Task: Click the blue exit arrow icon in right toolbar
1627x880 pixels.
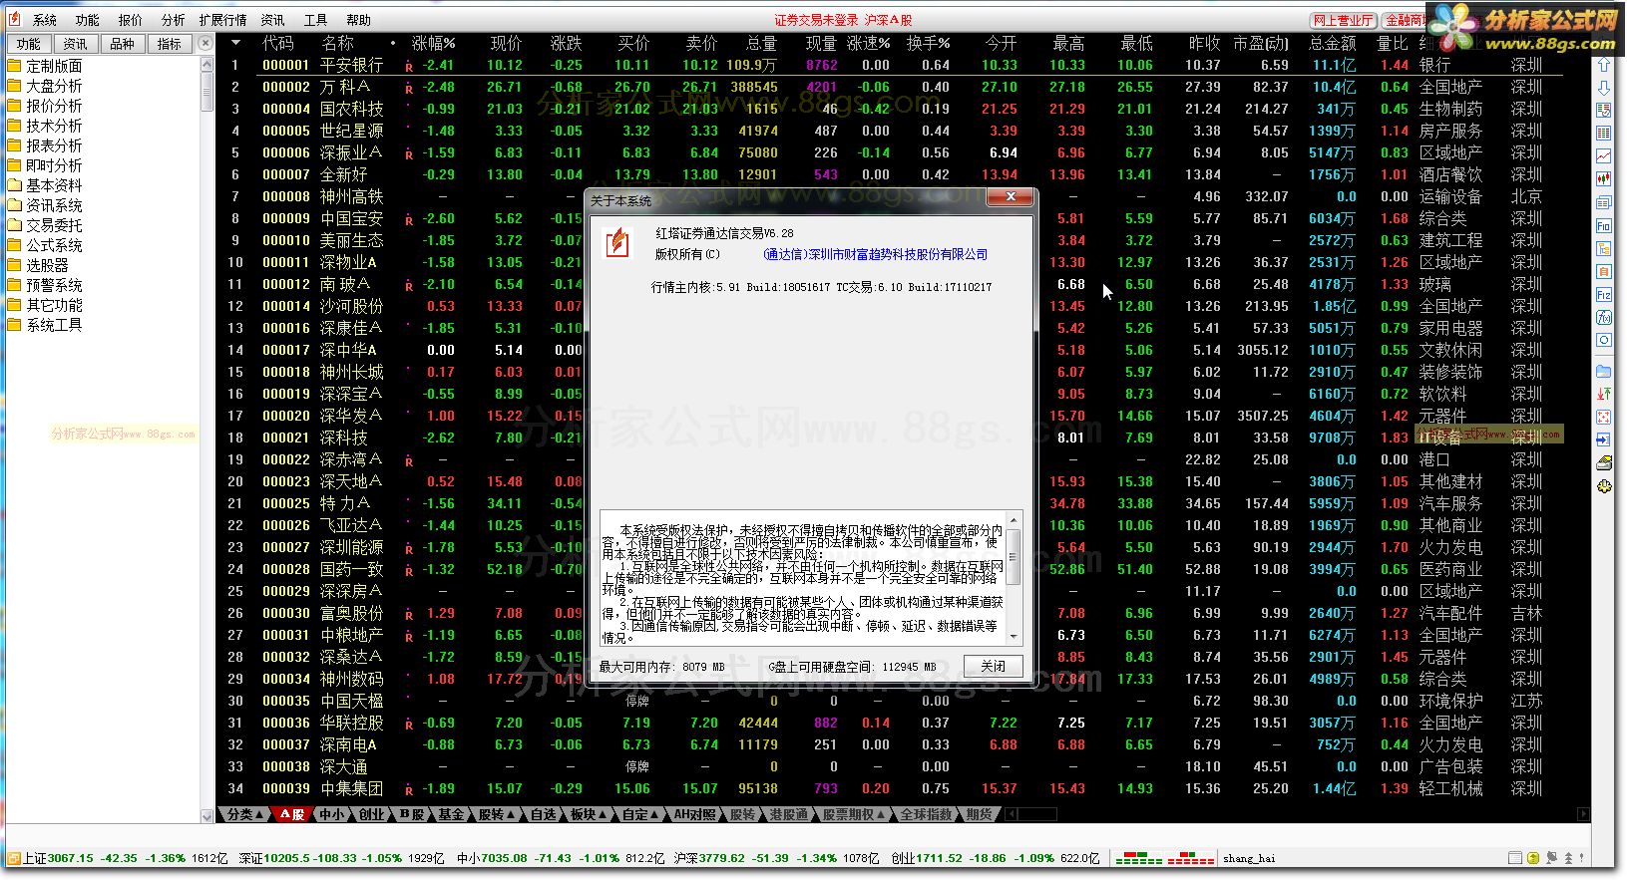Action: pos(1604,440)
